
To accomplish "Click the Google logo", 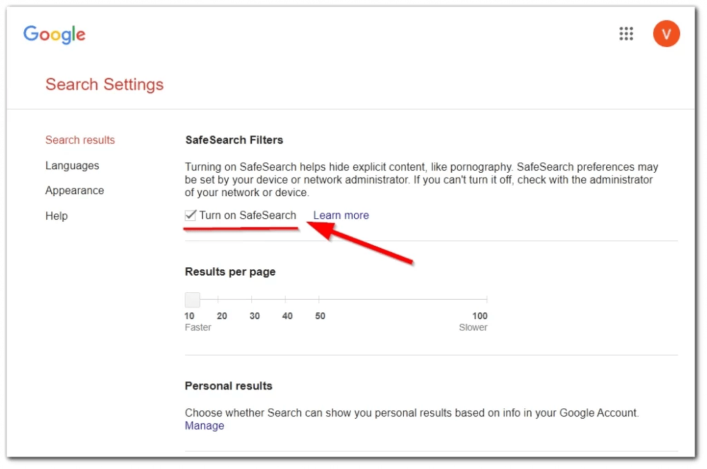I will pyautogui.click(x=55, y=35).
